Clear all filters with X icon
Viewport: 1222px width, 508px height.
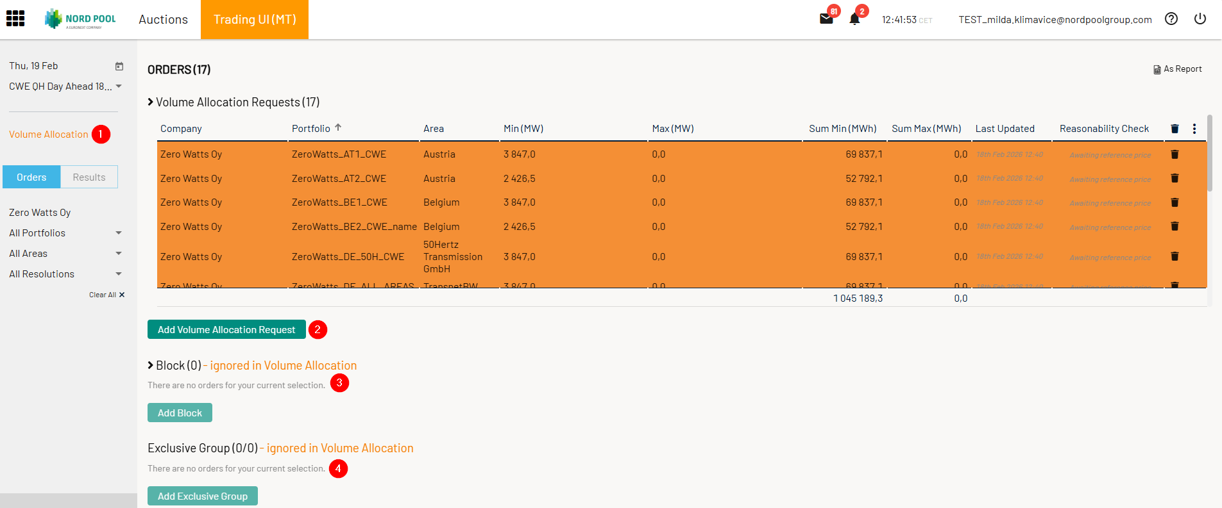122,295
